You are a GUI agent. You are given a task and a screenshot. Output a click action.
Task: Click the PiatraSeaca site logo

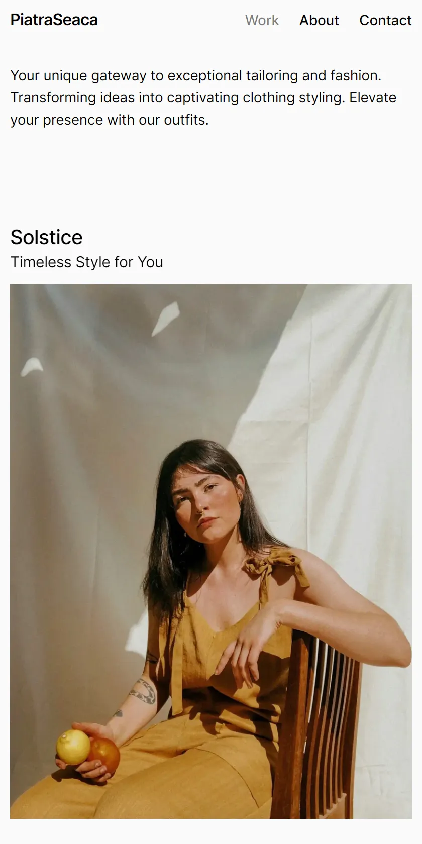[x=54, y=20]
